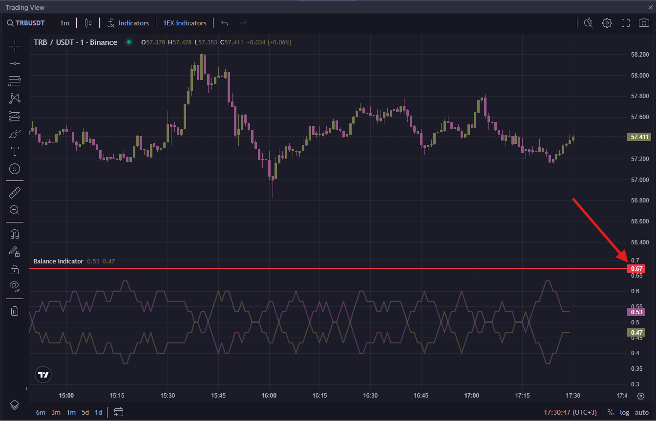Viewport: 656px width, 421px height.
Task: Select the Text annotation tool
Action: 15,151
